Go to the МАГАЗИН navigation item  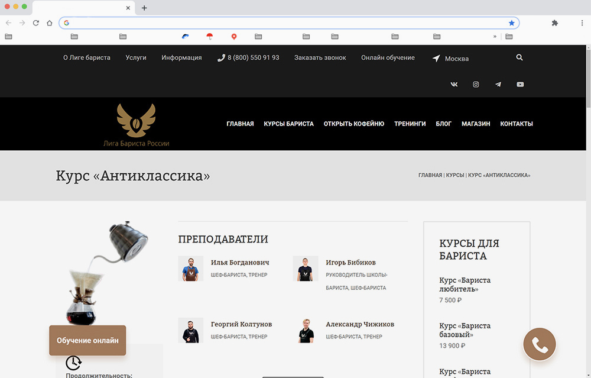[x=476, y=124]
